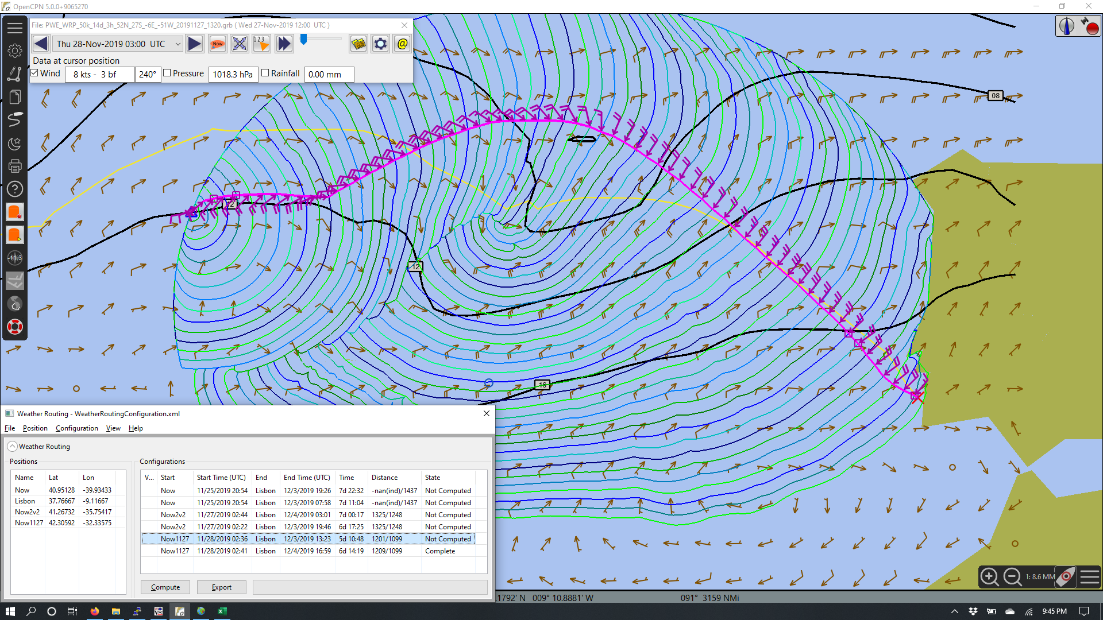Open the Position menu
Image resolution: width=1103 pixels, height=620 pixels.
[35, 428]
